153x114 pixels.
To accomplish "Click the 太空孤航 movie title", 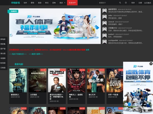I will click(x=34, y=94).
